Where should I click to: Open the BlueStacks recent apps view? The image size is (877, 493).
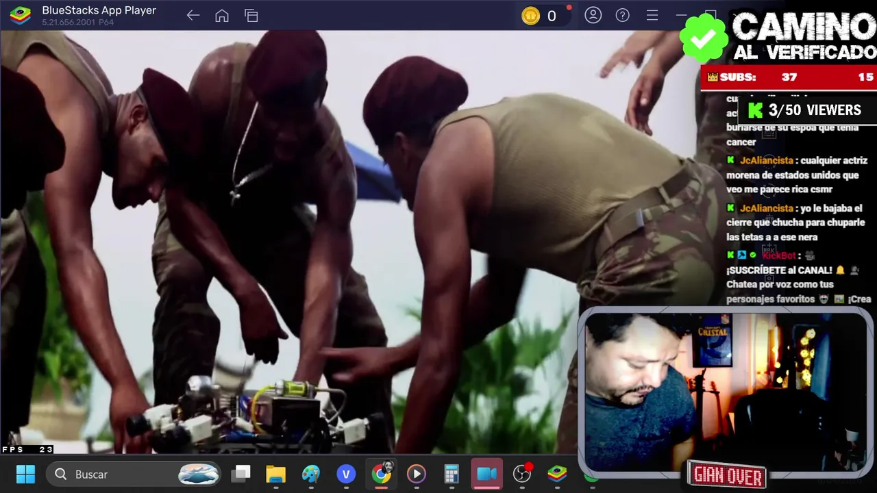[251, 16]
